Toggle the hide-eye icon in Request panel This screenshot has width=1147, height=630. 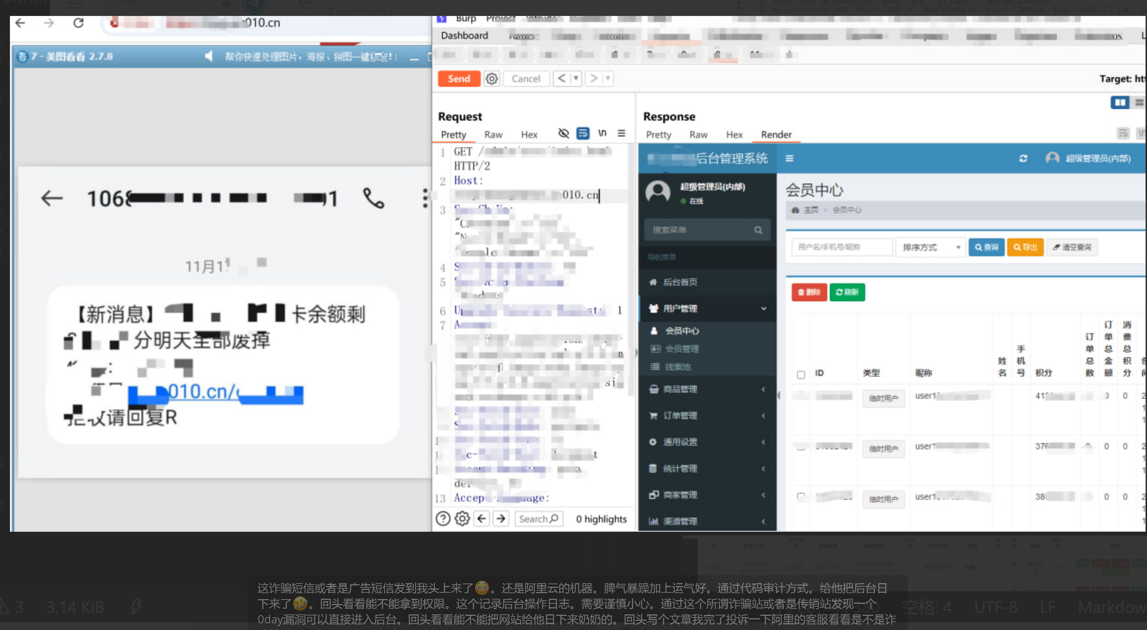[563, 133]
